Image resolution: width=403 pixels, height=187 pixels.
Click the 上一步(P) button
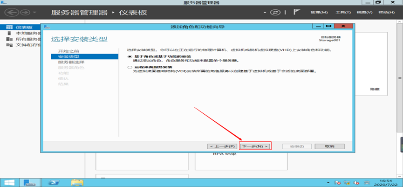(x=222, y=146)
